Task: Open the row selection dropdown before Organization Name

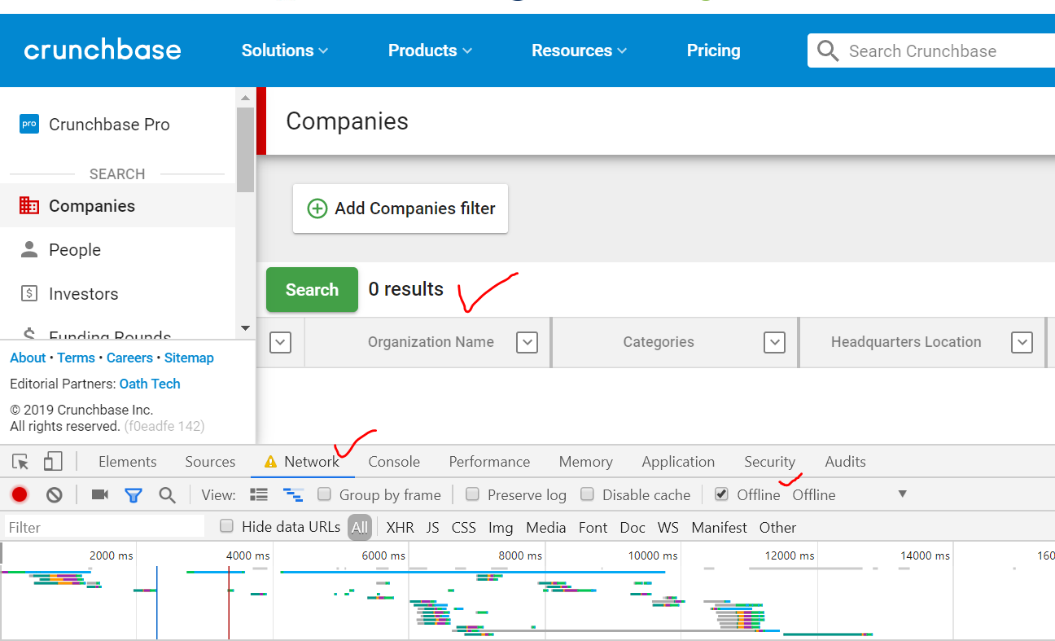Action: (x=280, y=342)
